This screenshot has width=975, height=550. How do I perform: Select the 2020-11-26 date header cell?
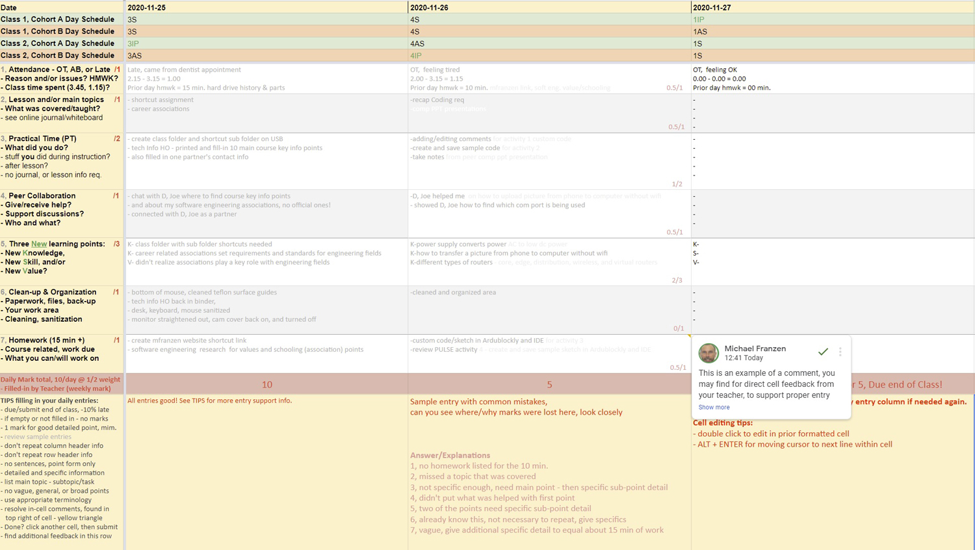coord(549,7)
